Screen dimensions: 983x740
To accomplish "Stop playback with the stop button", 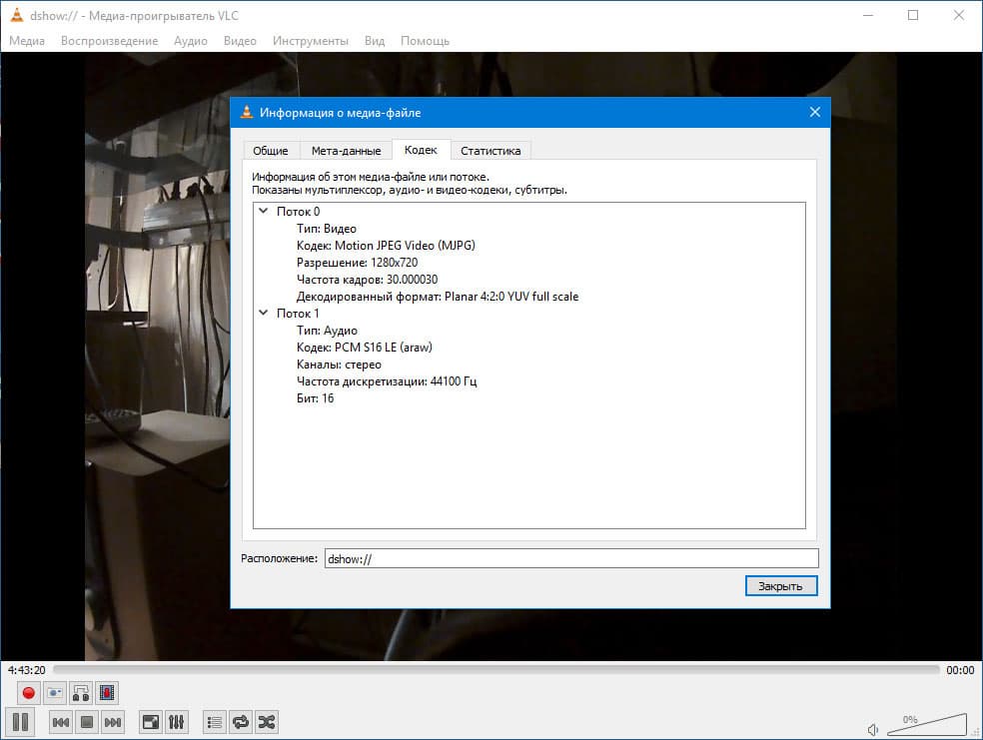I will click(87, 722).
